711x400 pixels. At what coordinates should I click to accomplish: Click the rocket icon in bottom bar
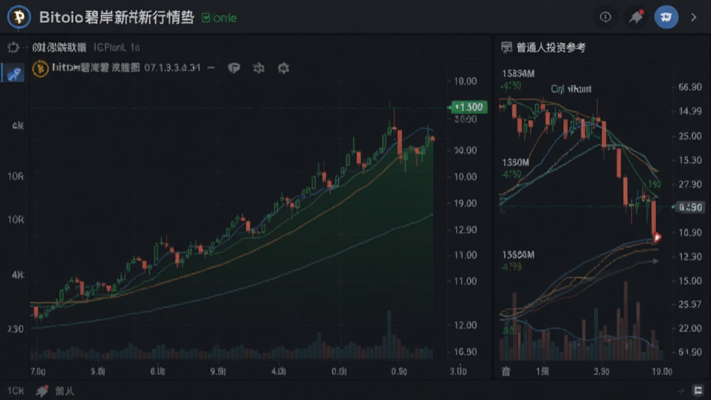(x=42, y=391)
